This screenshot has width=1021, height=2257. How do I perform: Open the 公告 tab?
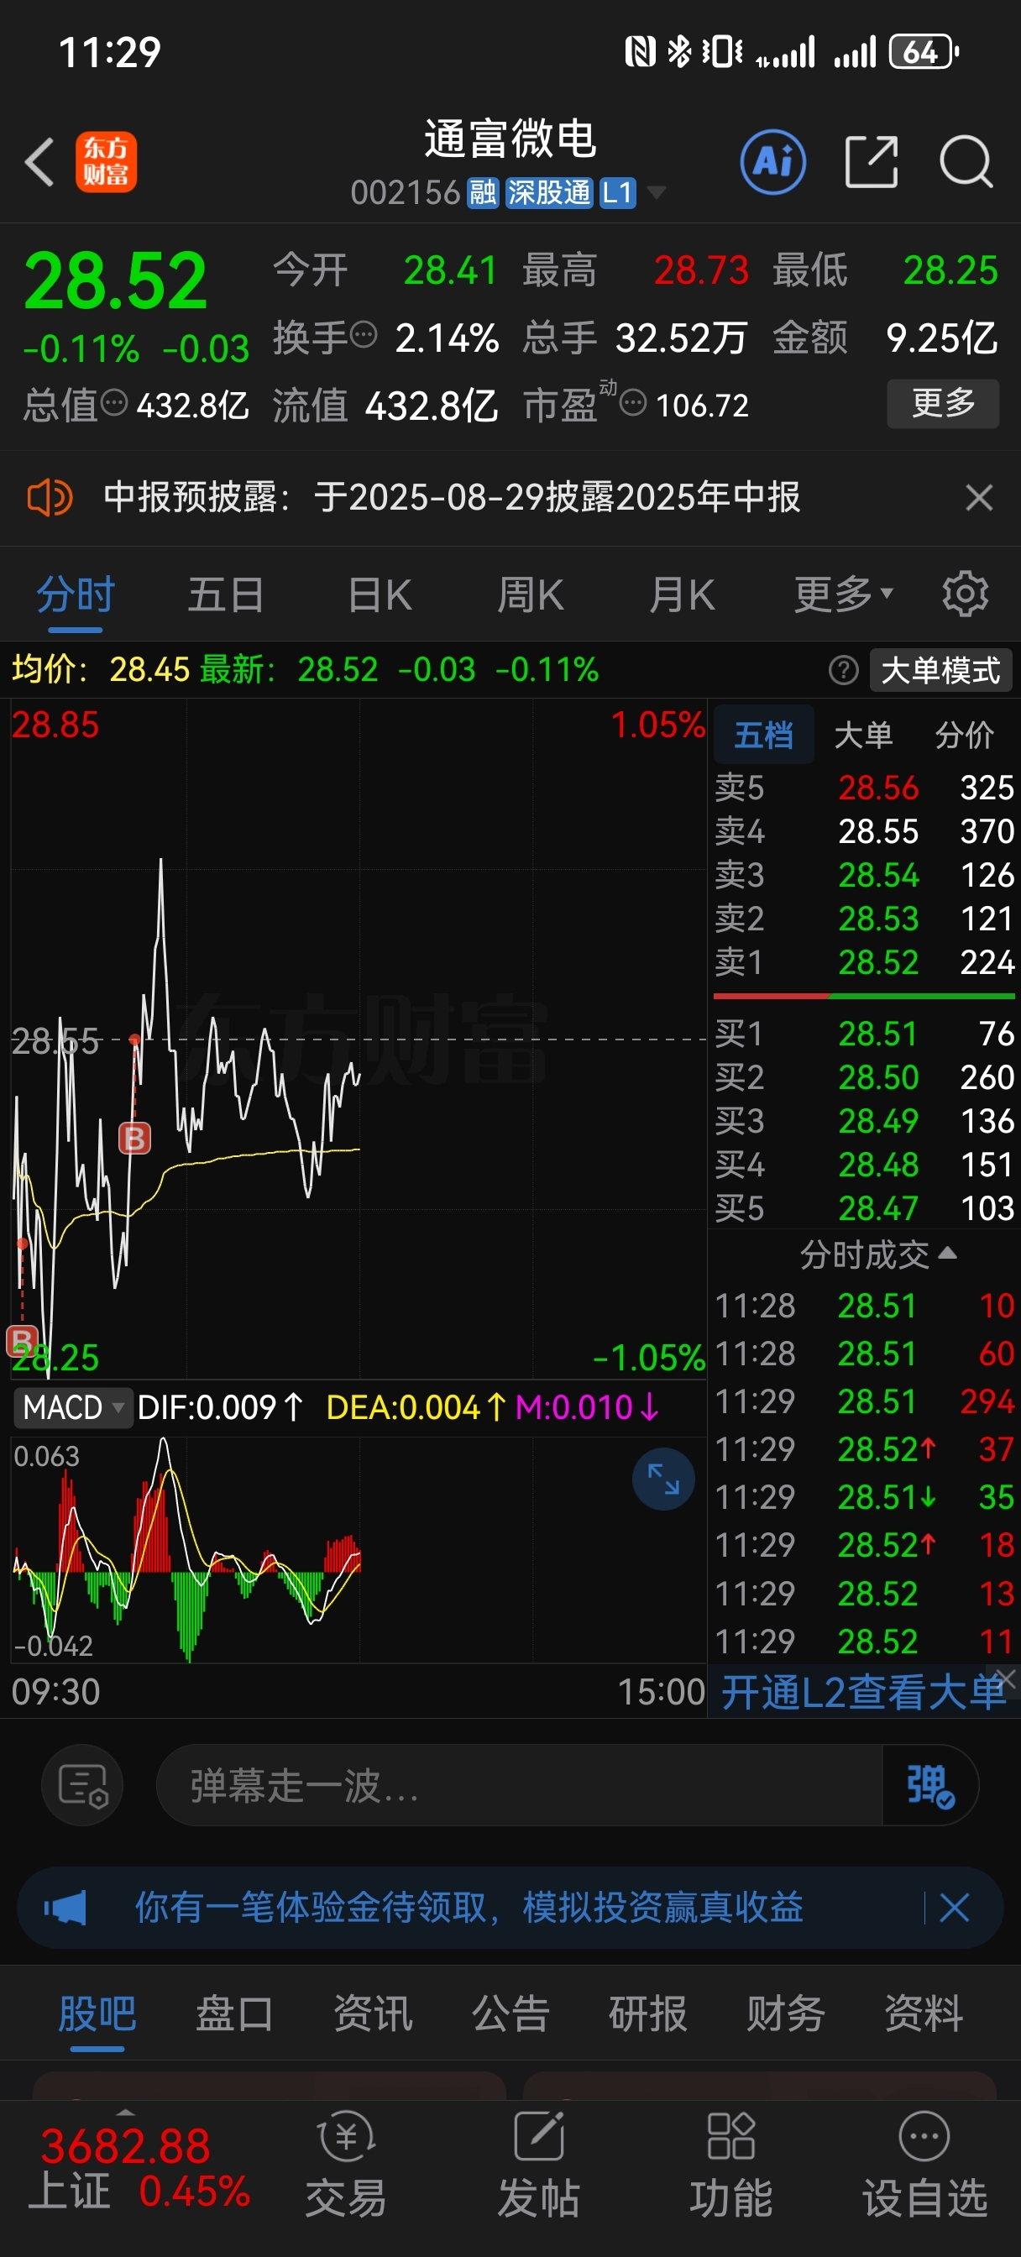tap(510, 2013)
